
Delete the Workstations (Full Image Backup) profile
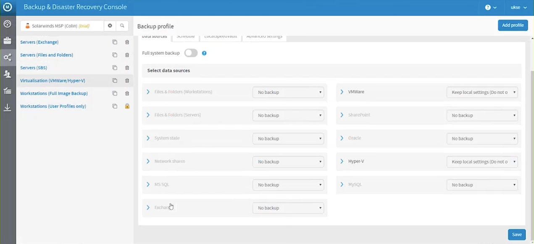(x=127, y=94)
